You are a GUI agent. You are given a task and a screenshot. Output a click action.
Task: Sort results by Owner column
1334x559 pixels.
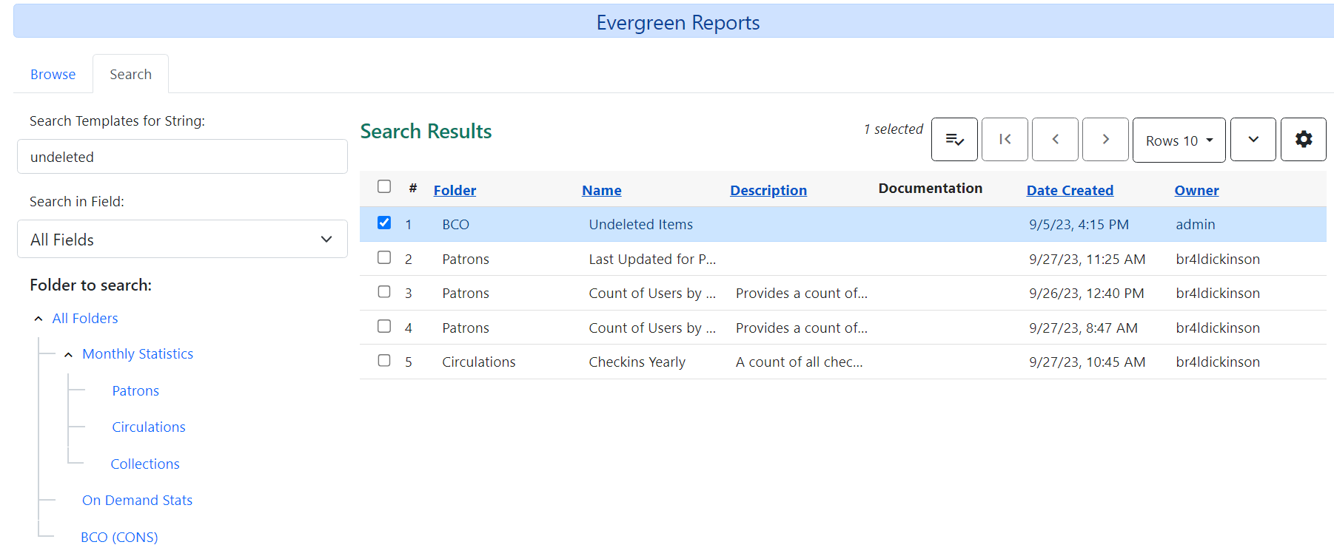pyautogui.click(x=1196, y=190)
